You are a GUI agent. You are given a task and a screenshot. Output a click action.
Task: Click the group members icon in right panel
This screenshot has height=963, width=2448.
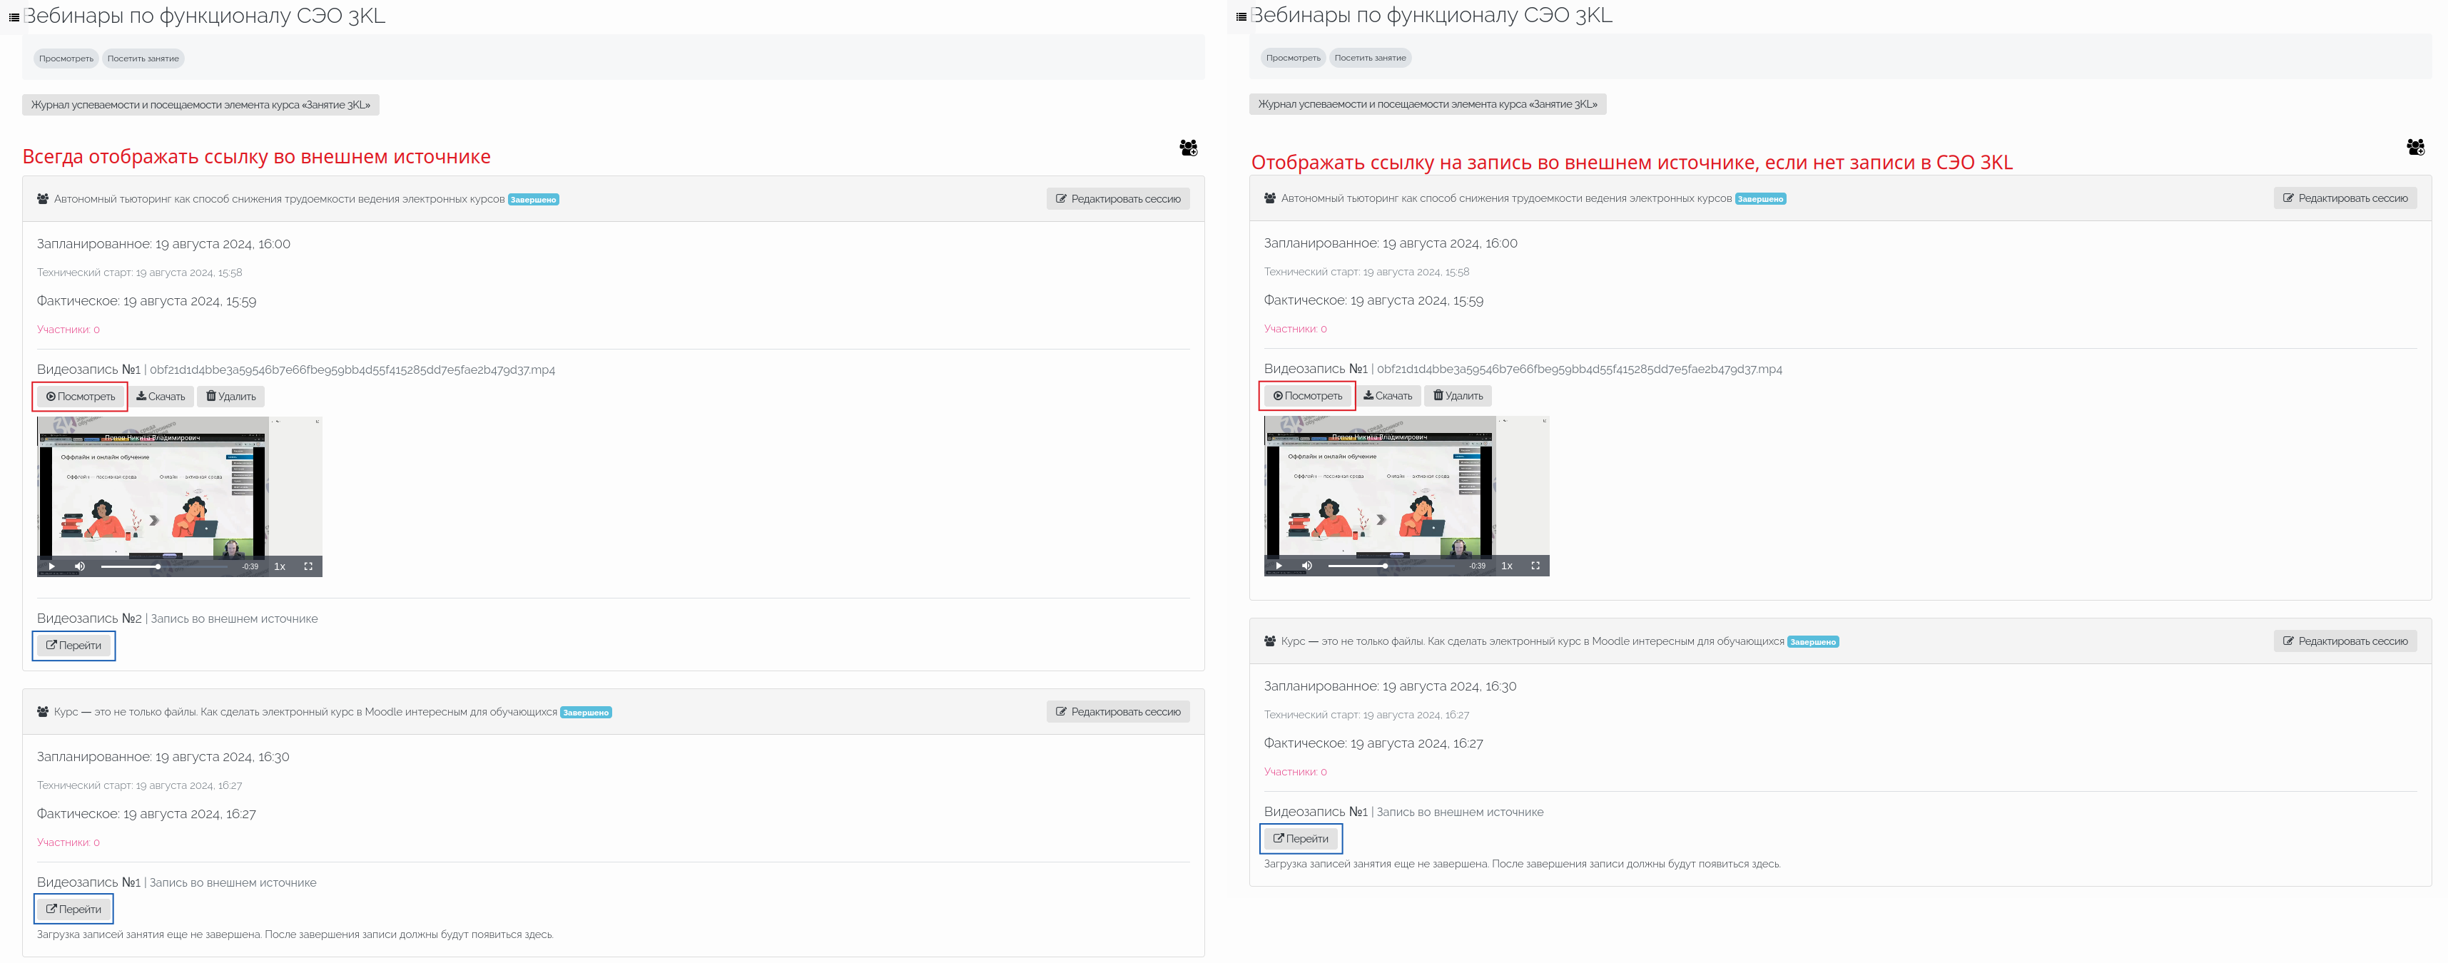(x=2414, y=147)
